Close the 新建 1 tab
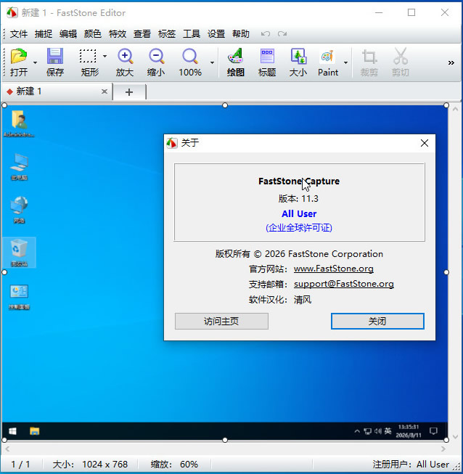The image size is (463, 474). click(105, 91)
